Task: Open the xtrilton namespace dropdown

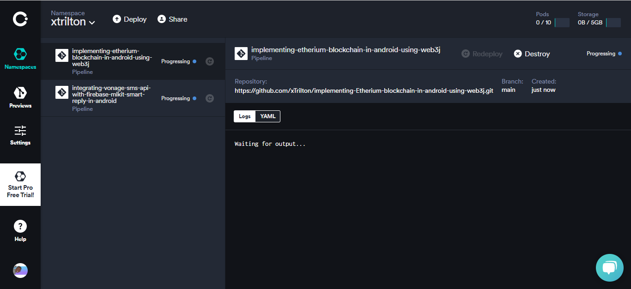Action: 73,21
